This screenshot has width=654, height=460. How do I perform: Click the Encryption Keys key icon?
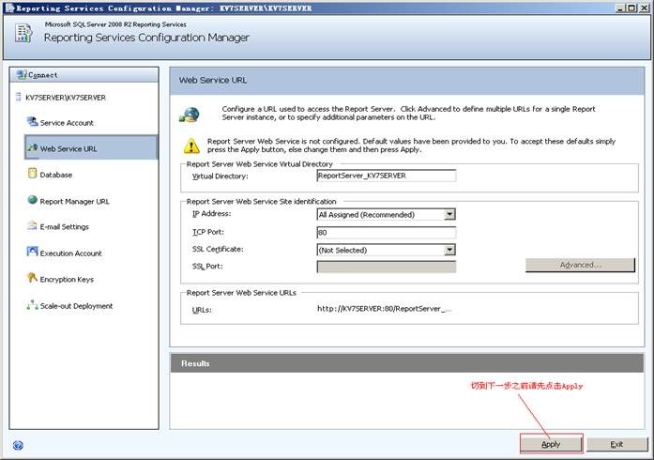click(x=32, y=278)
